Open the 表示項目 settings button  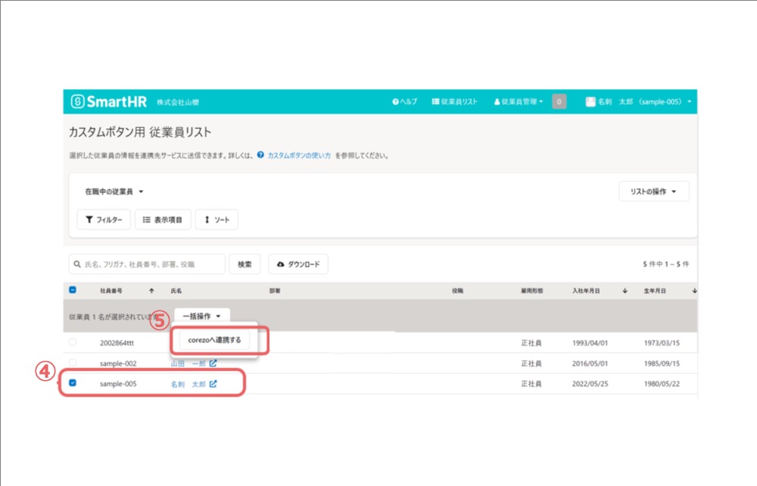163,220
